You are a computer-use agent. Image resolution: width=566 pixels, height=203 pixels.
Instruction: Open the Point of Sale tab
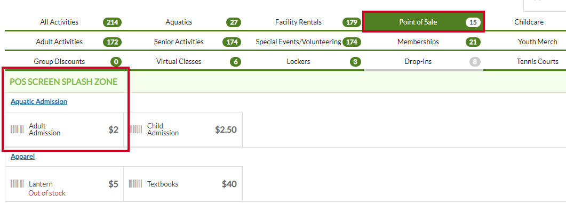pyautogui.click(x=424, y=22)
